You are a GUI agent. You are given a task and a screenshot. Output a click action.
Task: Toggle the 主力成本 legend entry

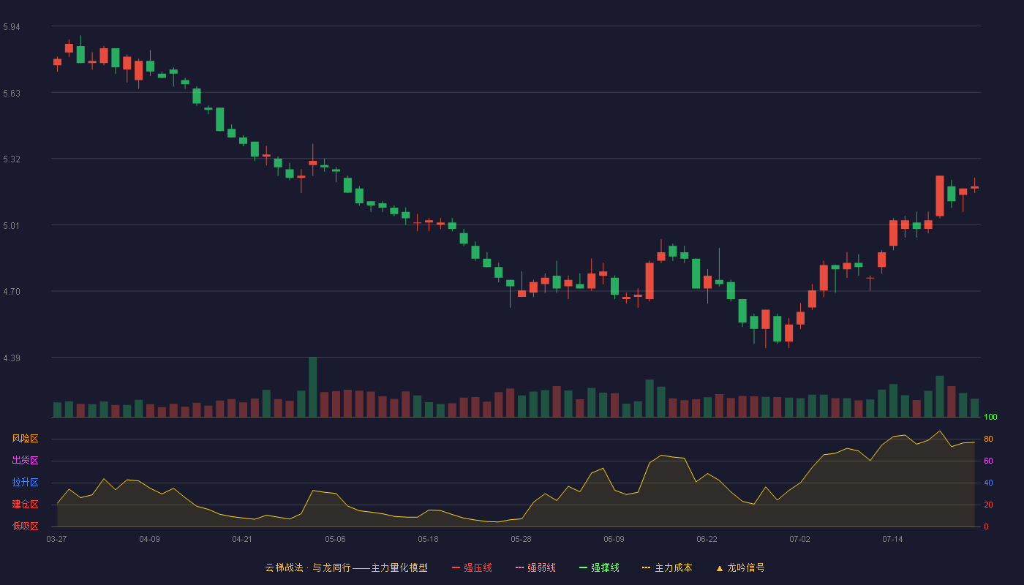(x=667, y=567)
